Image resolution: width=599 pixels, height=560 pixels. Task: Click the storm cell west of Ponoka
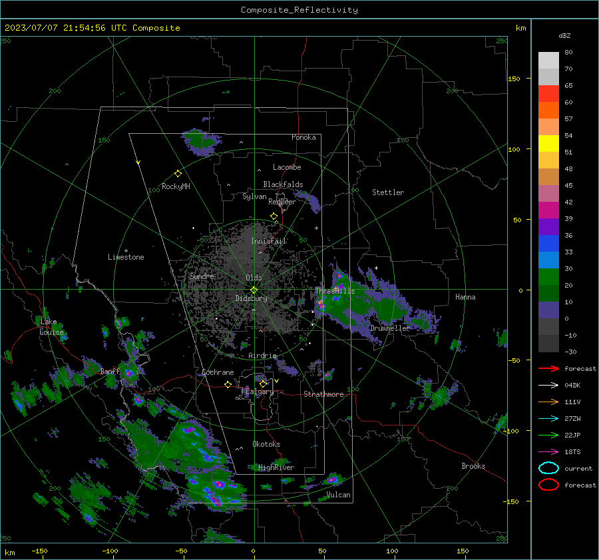click(x=201, y=142)
